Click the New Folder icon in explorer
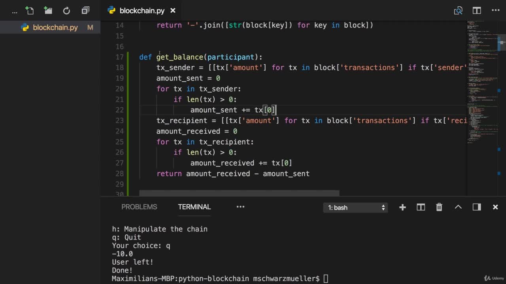 (x=48, y=11)
